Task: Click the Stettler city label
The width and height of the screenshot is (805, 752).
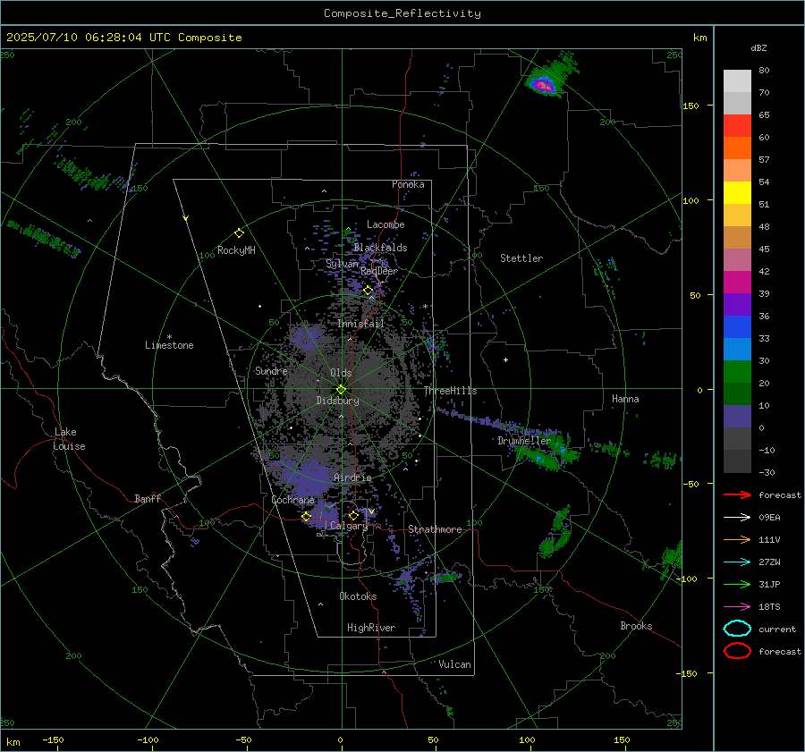Action: point(521,258)
